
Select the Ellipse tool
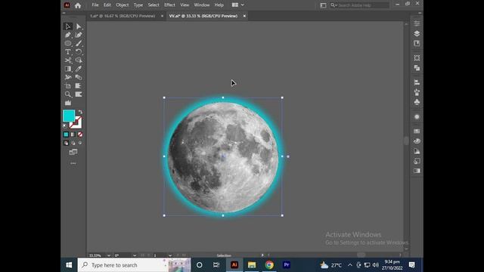pos(68,44)
